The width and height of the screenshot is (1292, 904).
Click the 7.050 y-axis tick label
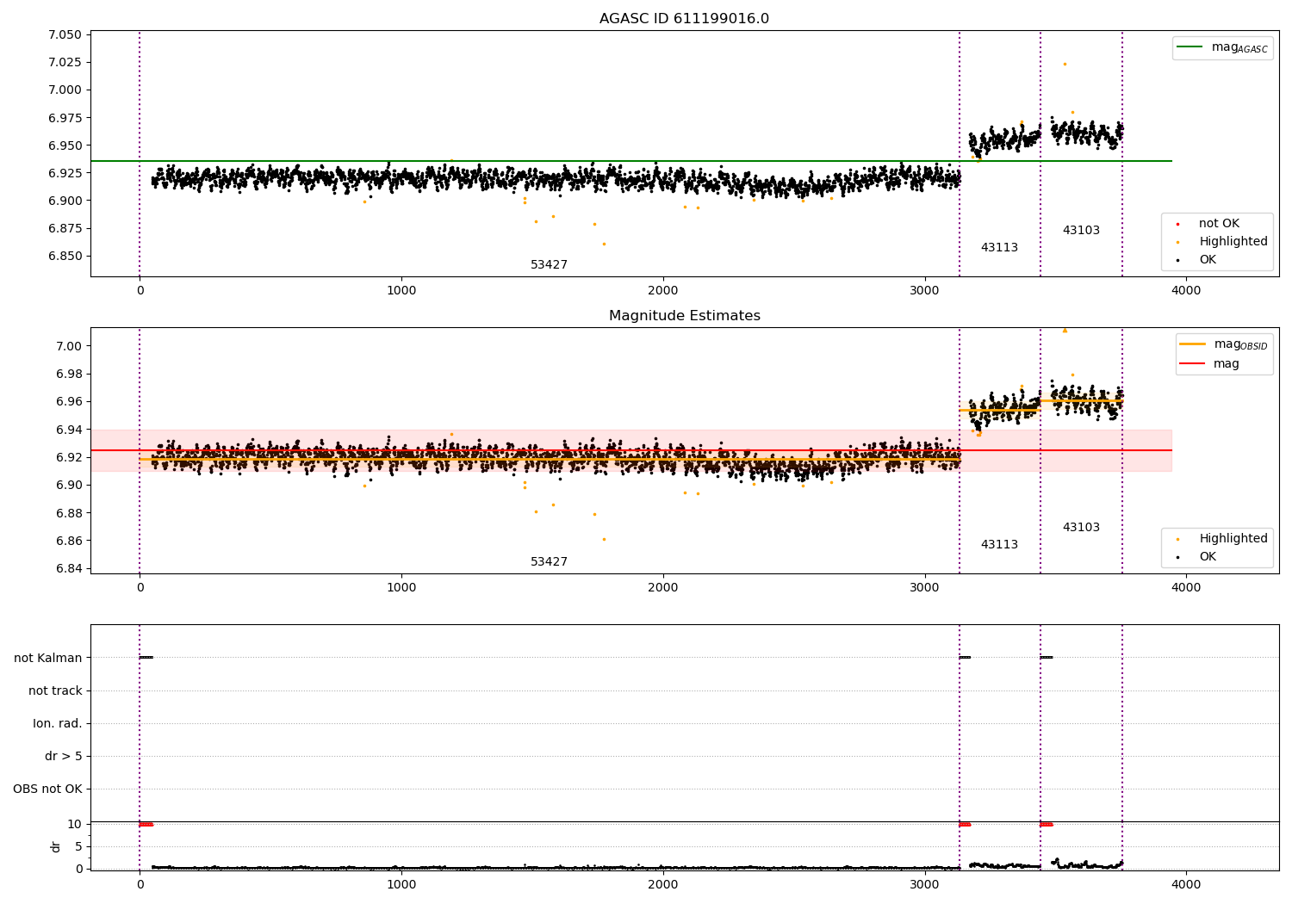click(65, 35)
